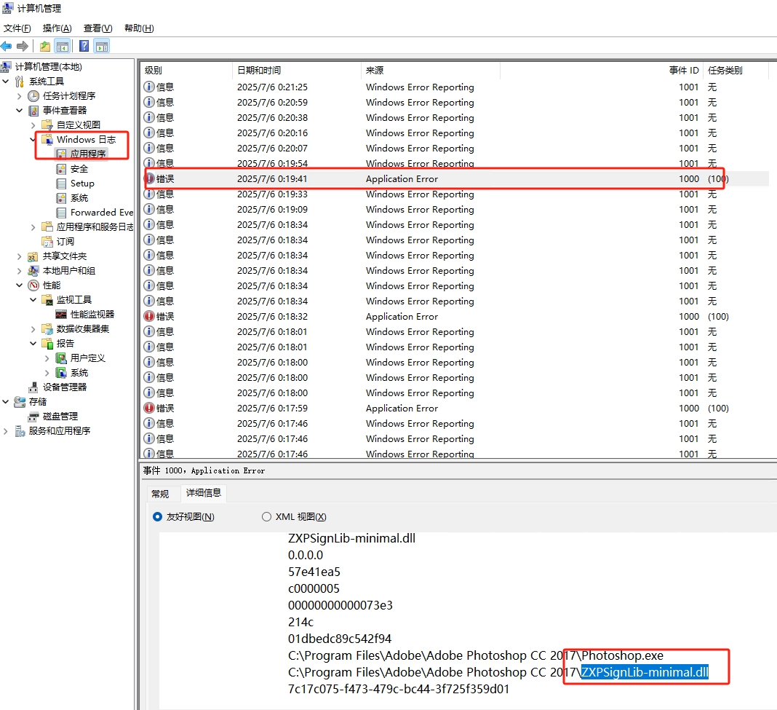Click the 磁盘管理 icon

point(33,417)
